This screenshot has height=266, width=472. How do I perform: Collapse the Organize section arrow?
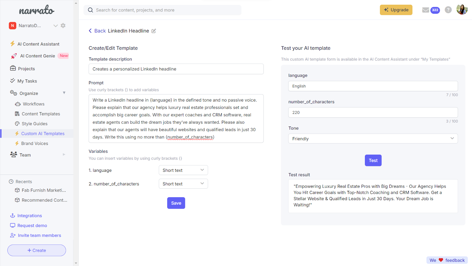click(x=64, y=93)
